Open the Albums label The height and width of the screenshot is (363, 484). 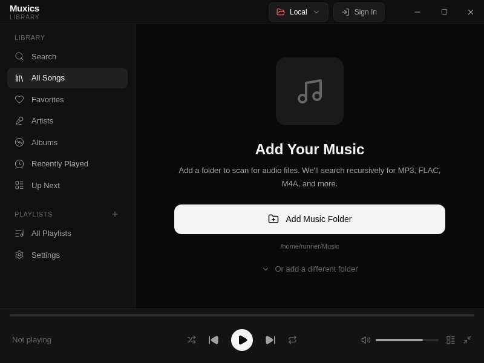click(44, 143)
